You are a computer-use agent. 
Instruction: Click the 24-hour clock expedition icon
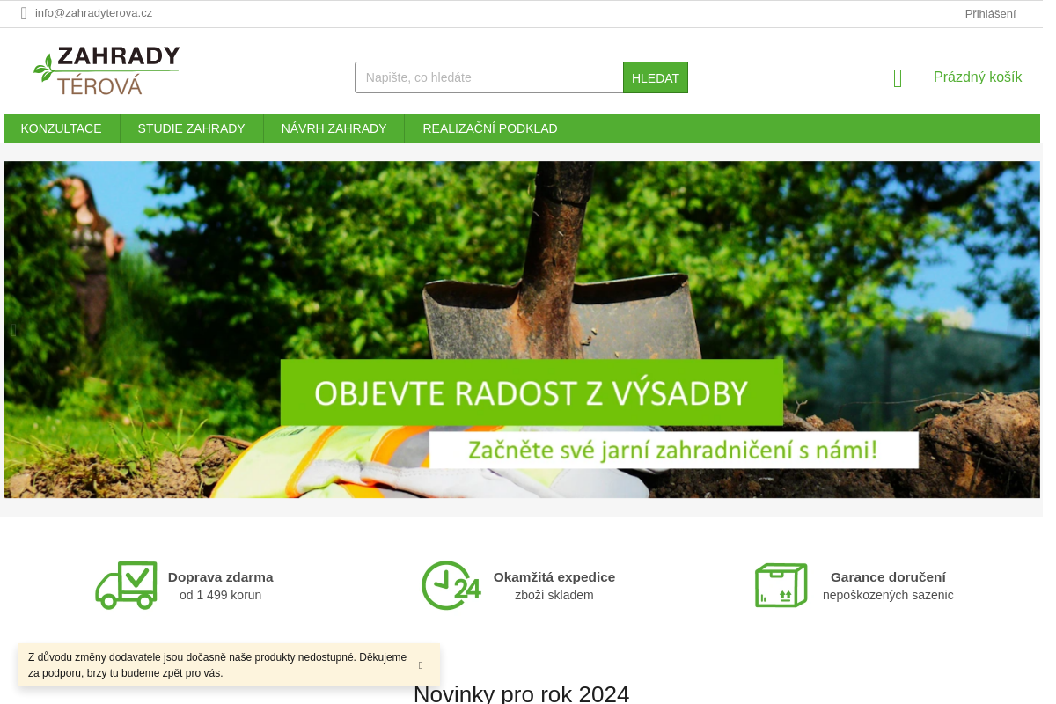451,584
